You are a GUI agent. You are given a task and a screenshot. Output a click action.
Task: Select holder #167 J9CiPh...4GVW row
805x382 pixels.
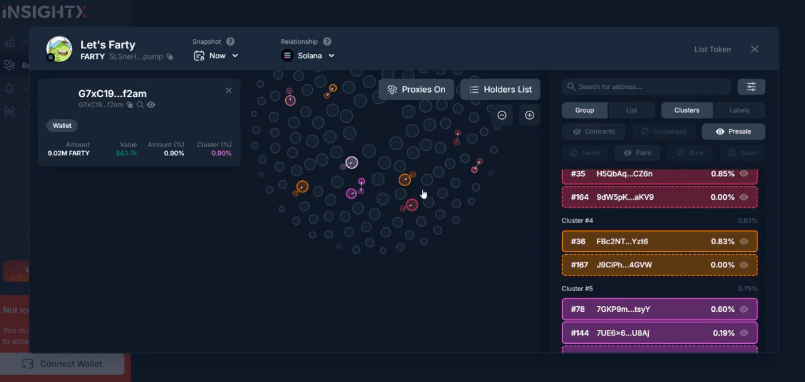pos(660,265)
